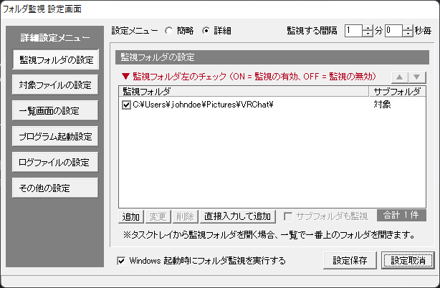Increase the minutes interval spinner
This screenshot has width=440, height=288.
click(368, 28)
